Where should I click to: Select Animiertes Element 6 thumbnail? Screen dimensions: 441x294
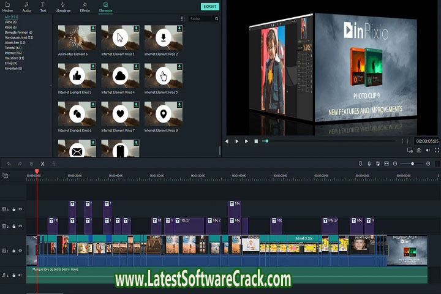[x=77, y=37]
